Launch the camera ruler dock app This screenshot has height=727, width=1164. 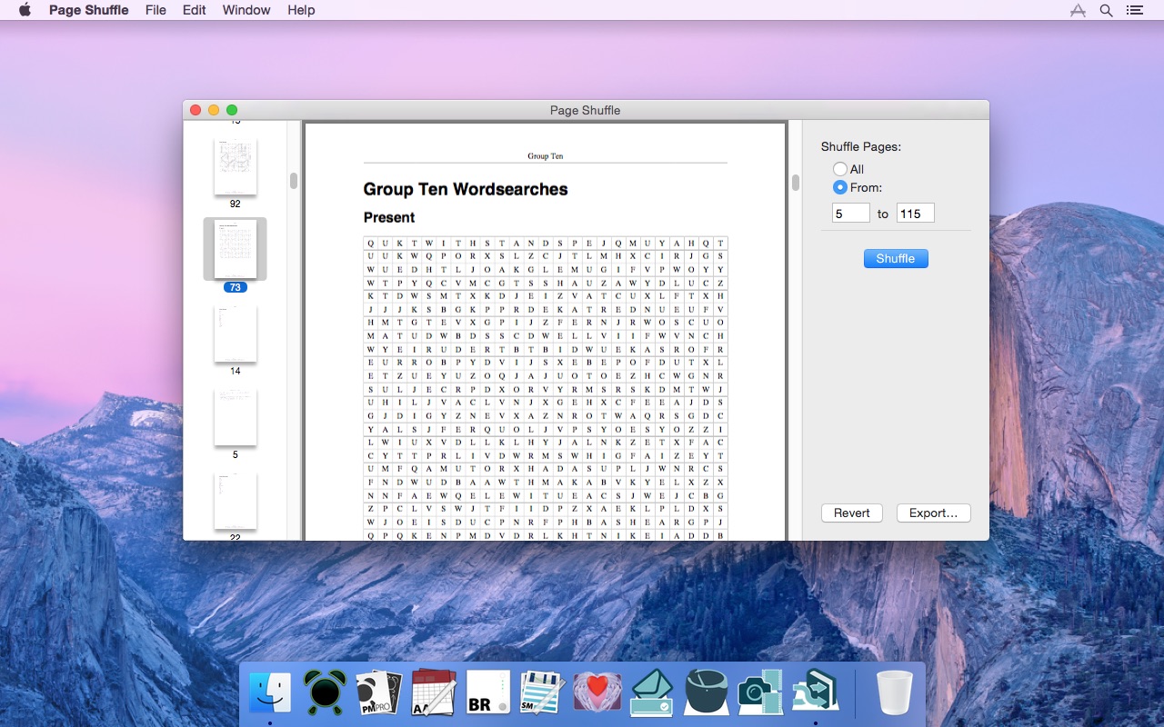click(x=761, y=692)
